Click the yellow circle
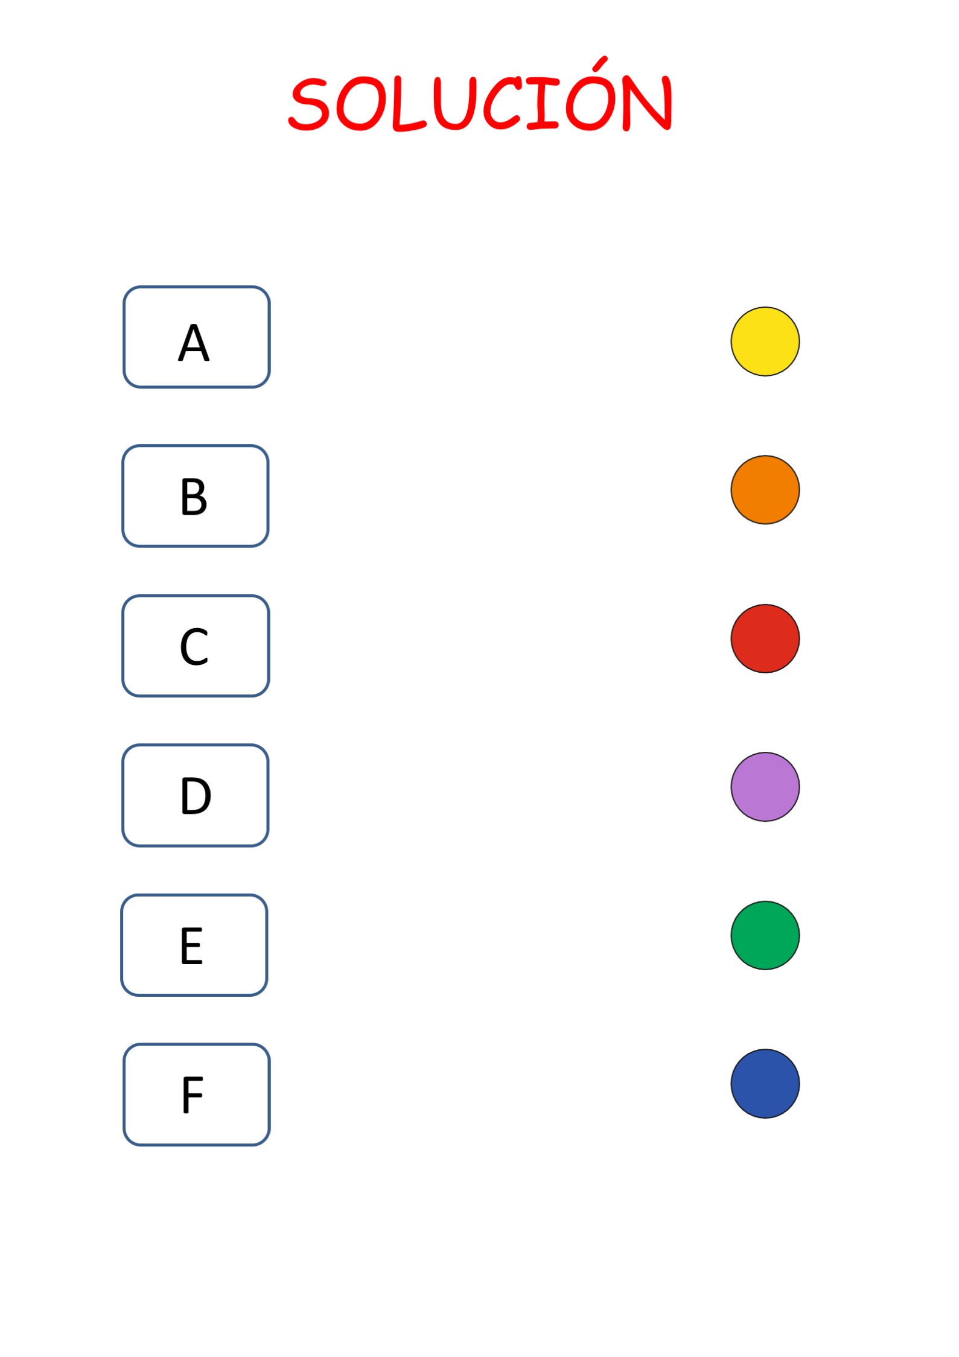Viewport: 959px width, 1357px height. [x=765, y=342]
